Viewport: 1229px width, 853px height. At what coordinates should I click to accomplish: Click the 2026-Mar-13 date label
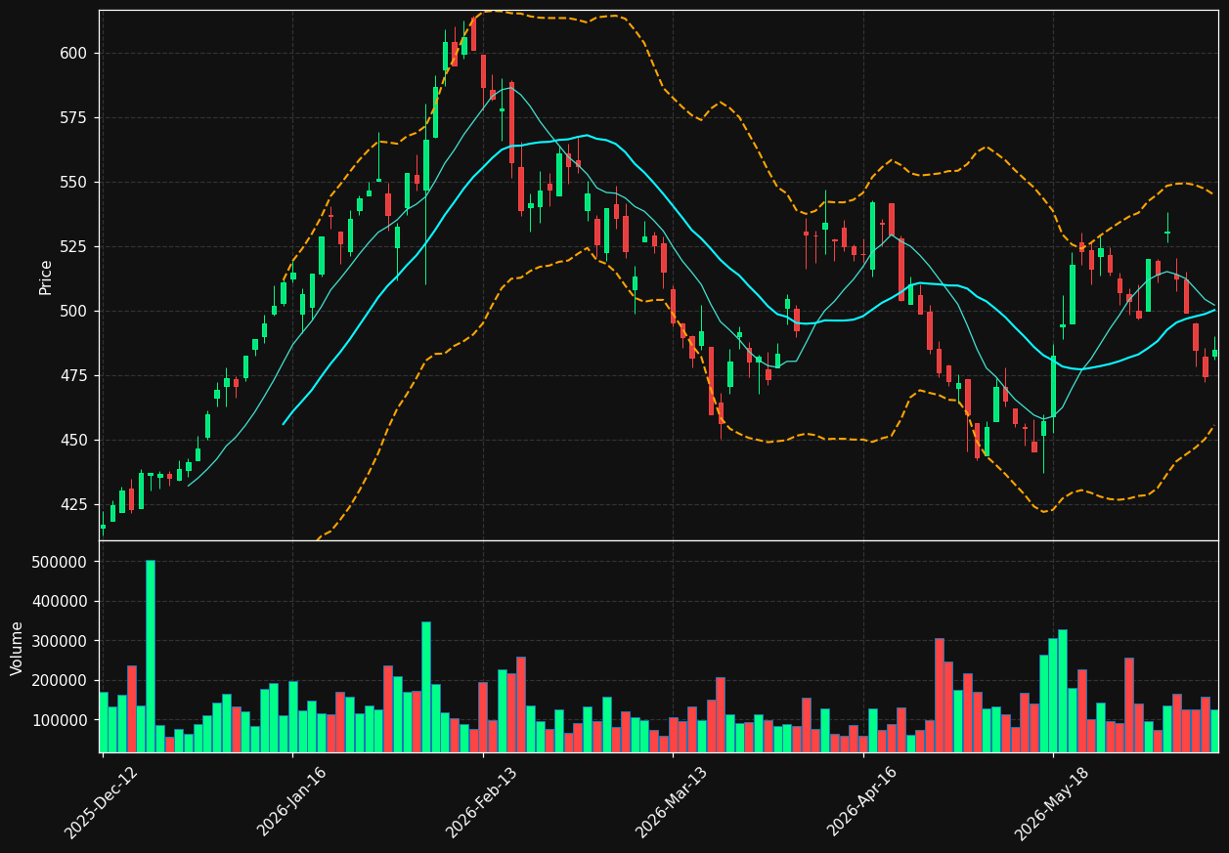[672, 802]
